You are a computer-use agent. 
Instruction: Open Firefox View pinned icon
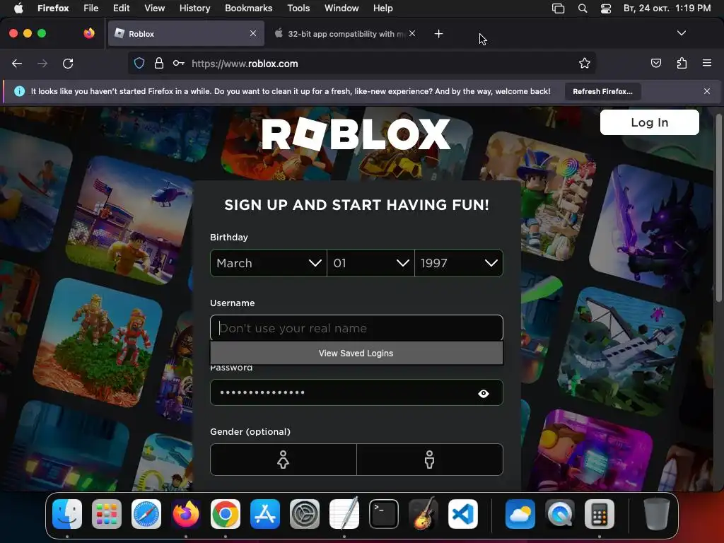(89, 33)
